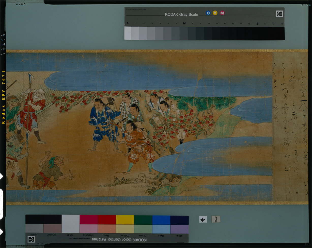Pick the solid green color control patch
This screenshot has width=312, height=248.
tap(143, 220)
